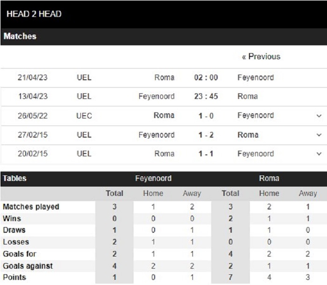Expand the 26/05/22 Roma 1-0 Feyenoord match
This screenshot has height=285, width=327.
(319, 116)
